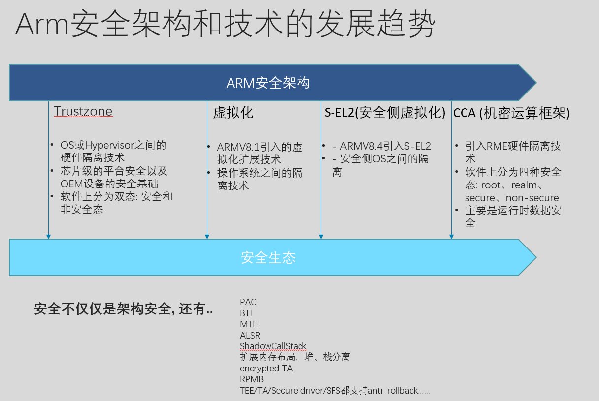Click the slide title about Arm安全架构和技术的发展趋势
Viewport: 599px width, 401px height.
(x=225, y=25)
